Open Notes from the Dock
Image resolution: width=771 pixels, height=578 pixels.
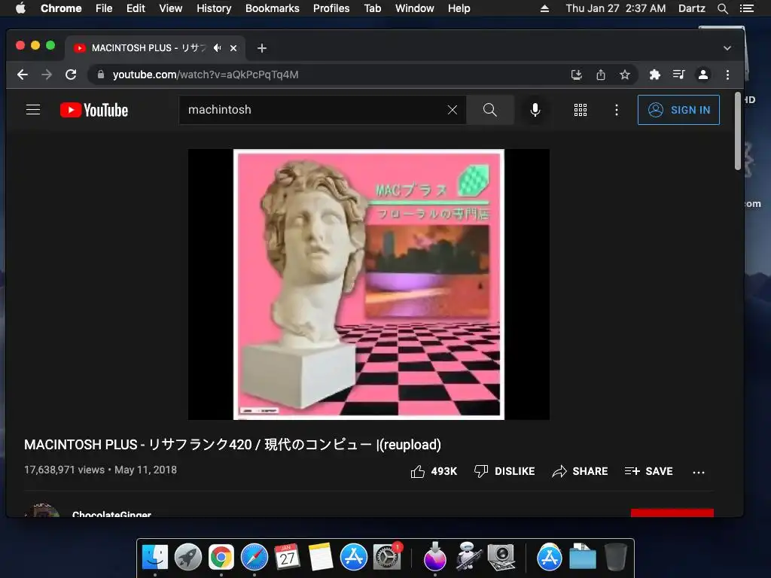coord(321,558)
